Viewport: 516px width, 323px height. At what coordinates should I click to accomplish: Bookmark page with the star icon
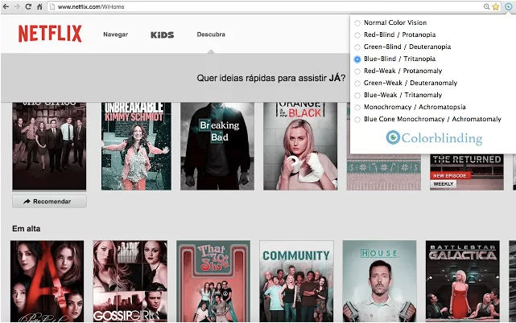pos(496,6)
